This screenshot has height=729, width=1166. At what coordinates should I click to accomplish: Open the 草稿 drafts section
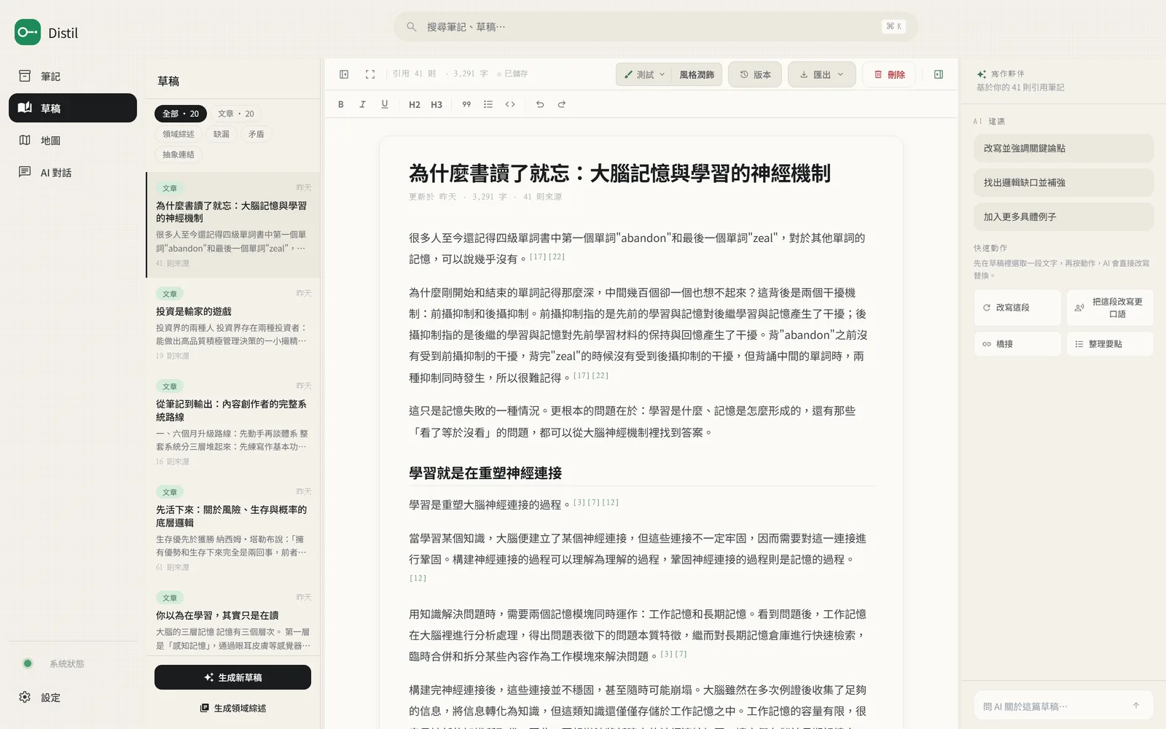point(73,108)
